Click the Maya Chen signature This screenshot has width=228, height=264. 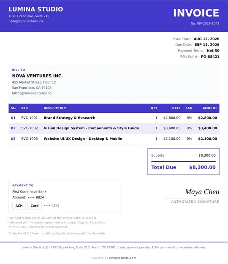click(x=202, y=192)
